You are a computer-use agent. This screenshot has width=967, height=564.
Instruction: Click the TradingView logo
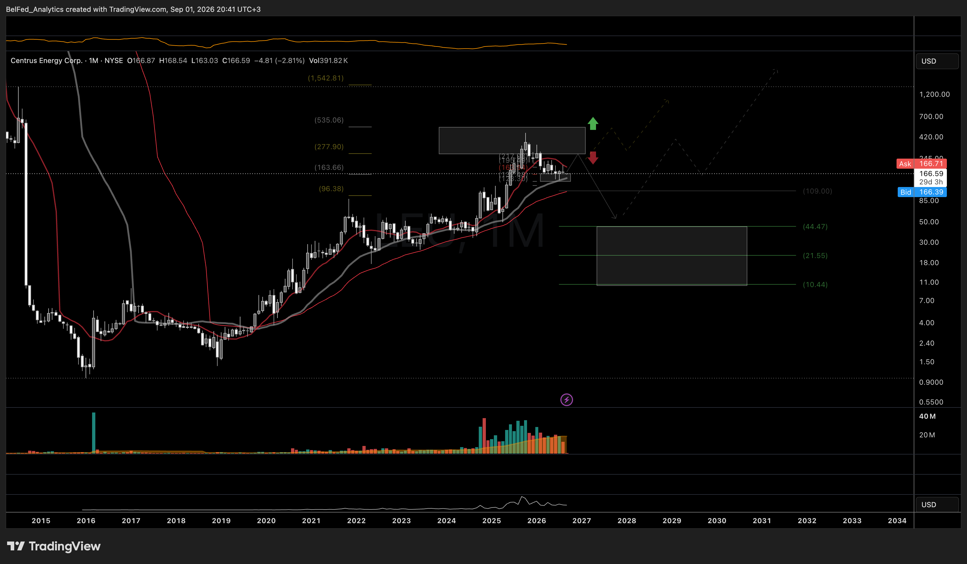pyautogui.click(x=54, y=546)
